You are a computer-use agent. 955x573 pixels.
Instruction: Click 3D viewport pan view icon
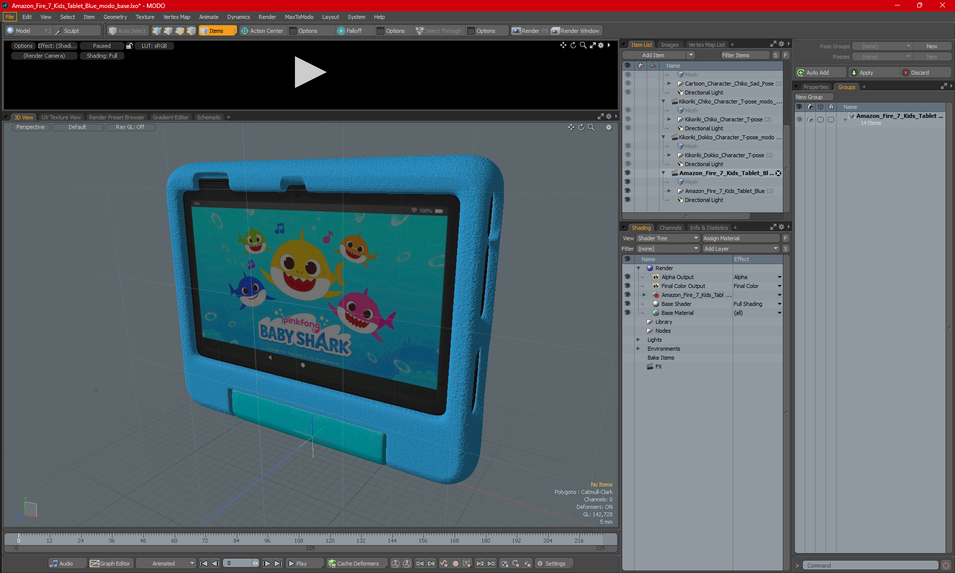tap(571, 127)
